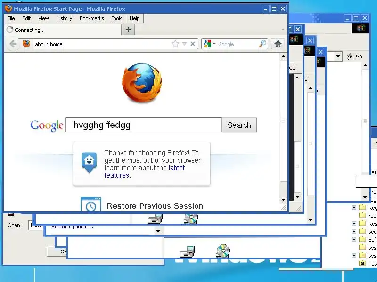Select the sys folder without an expander
Screen dimensions: 377x282
click(362, 247)
